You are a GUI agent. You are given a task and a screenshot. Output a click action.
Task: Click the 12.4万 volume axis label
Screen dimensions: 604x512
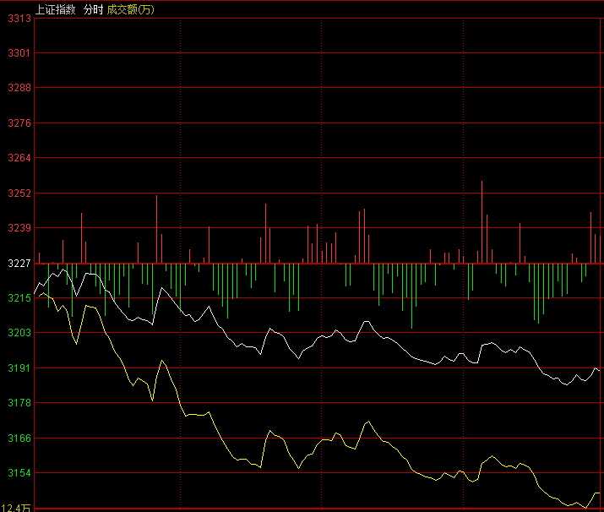pos(15,508)
